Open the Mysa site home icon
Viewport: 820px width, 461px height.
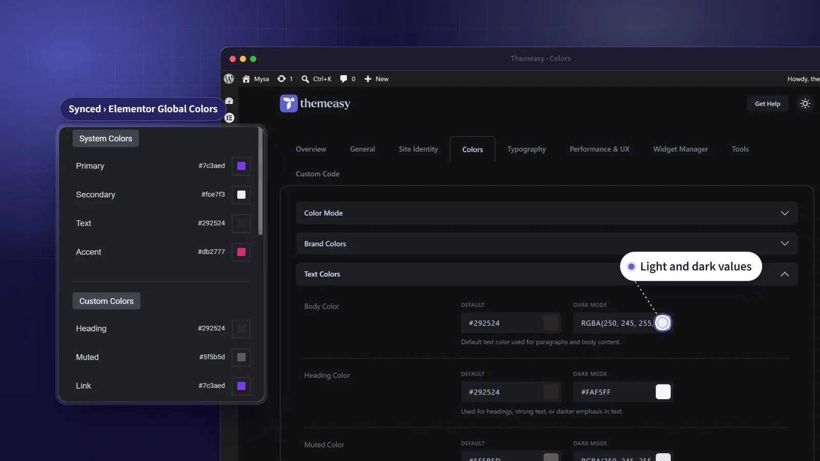(246, 79)
